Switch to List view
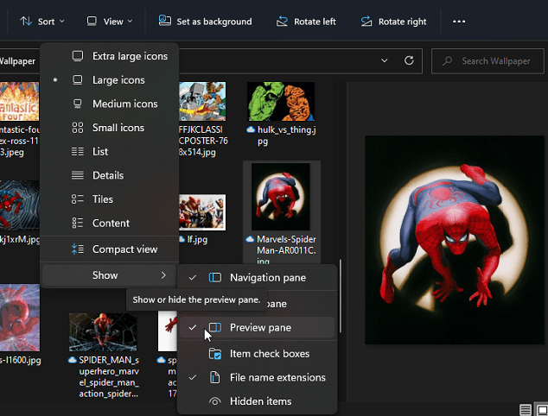 coord(110,151)
